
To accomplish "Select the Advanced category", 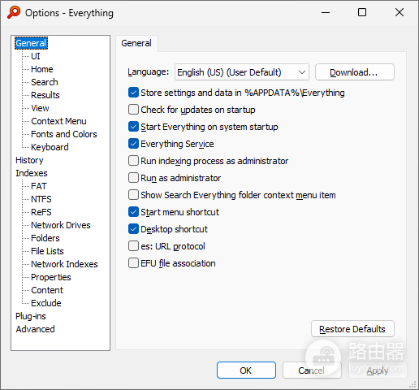I will pos(35,329).
